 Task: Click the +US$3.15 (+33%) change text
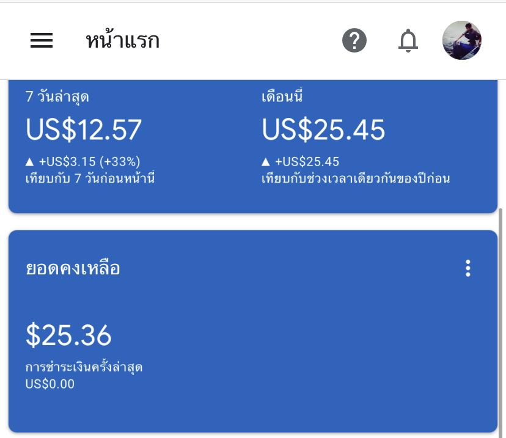click(x=89, y=162)
